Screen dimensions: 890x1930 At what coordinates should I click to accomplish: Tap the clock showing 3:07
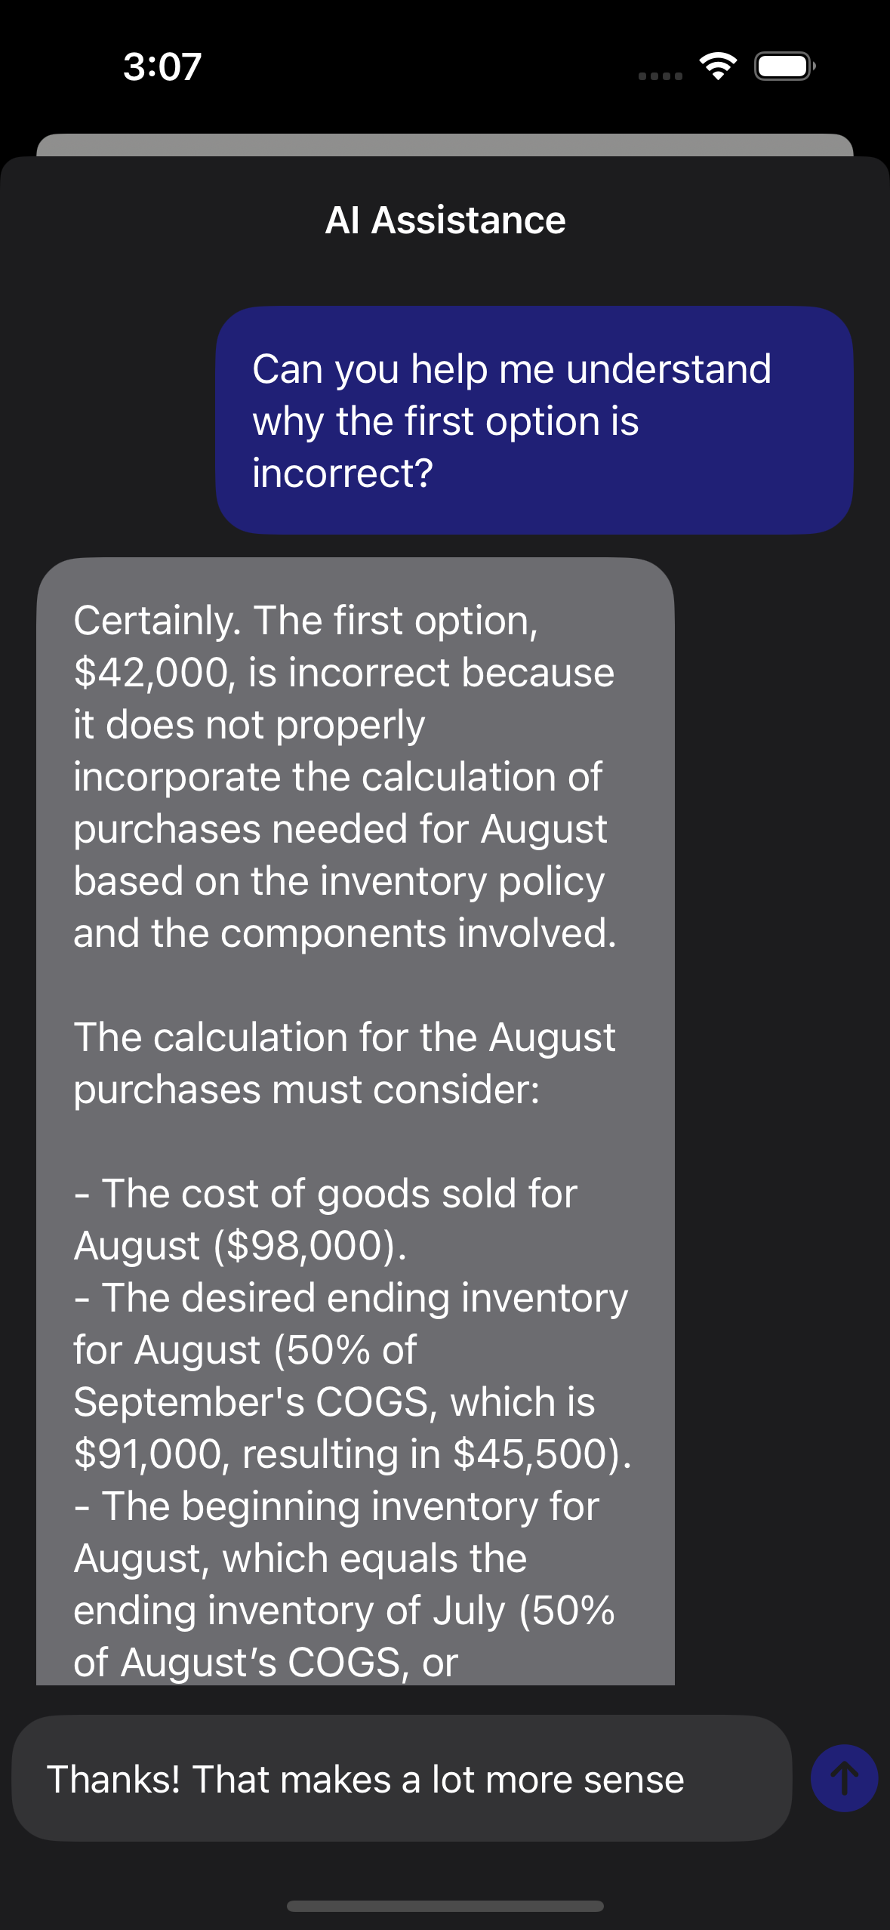click(162, 66)
